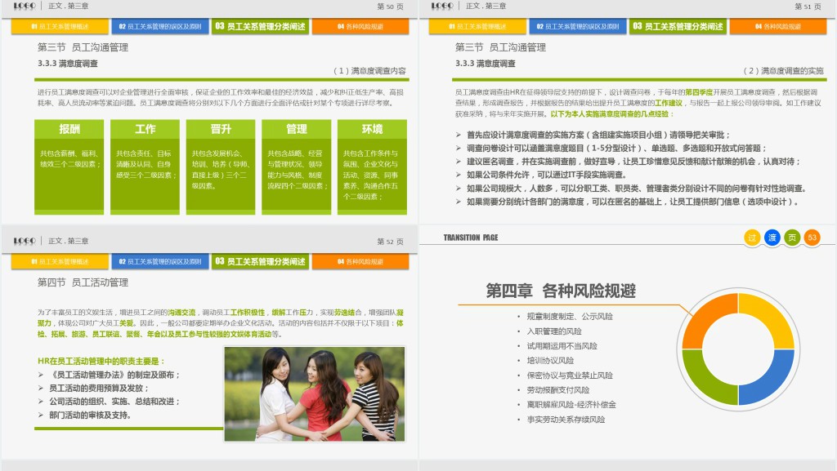Click the 第 50 页 page number
The width and height of the screenshot is (837, 471).
pyautogui.click(x=390, y=7)
